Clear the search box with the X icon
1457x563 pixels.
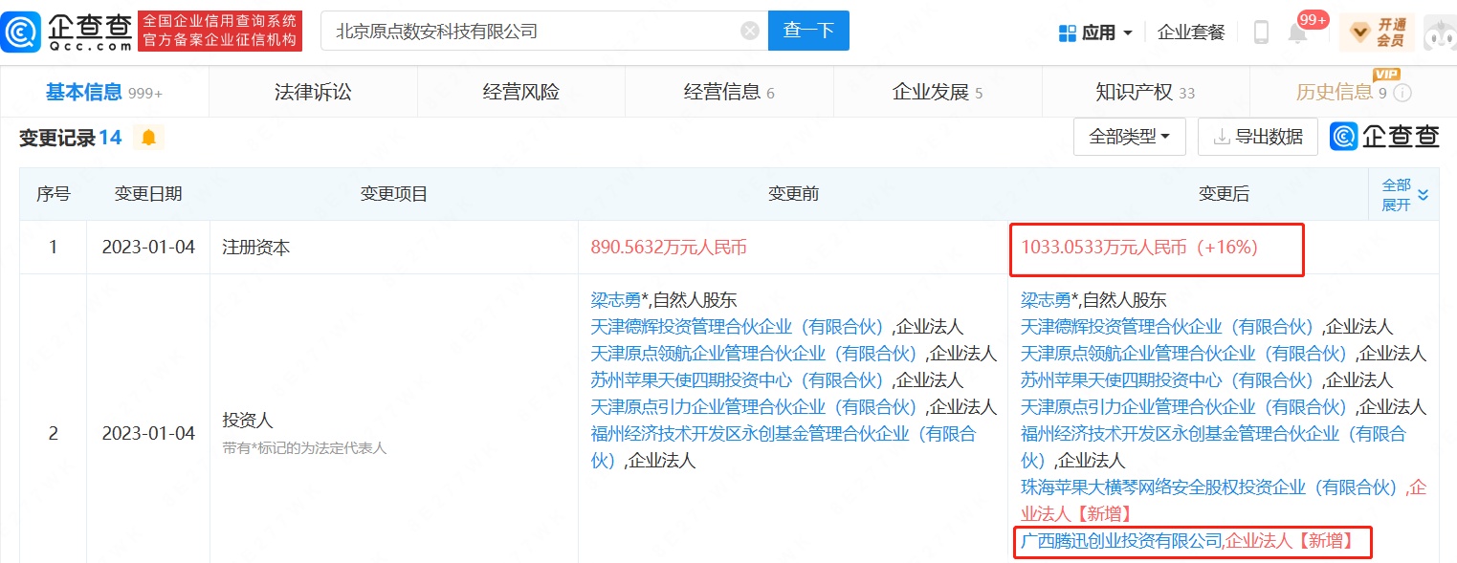[751, 31]
